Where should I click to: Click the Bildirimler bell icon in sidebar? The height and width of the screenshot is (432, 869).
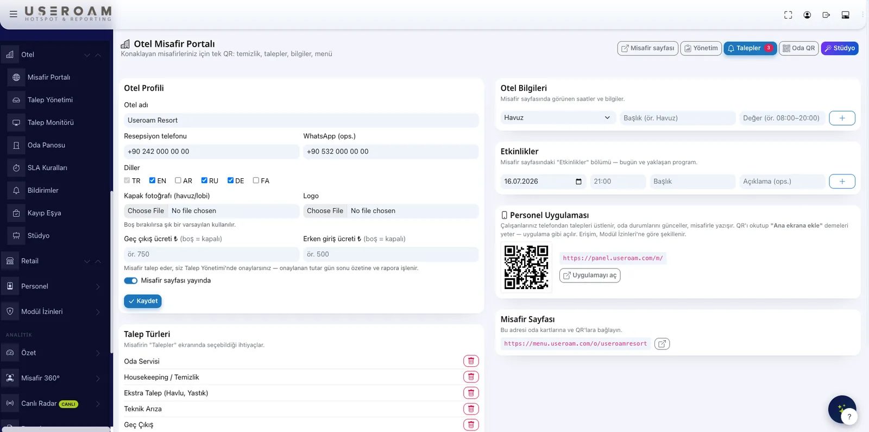pos(16,190)
